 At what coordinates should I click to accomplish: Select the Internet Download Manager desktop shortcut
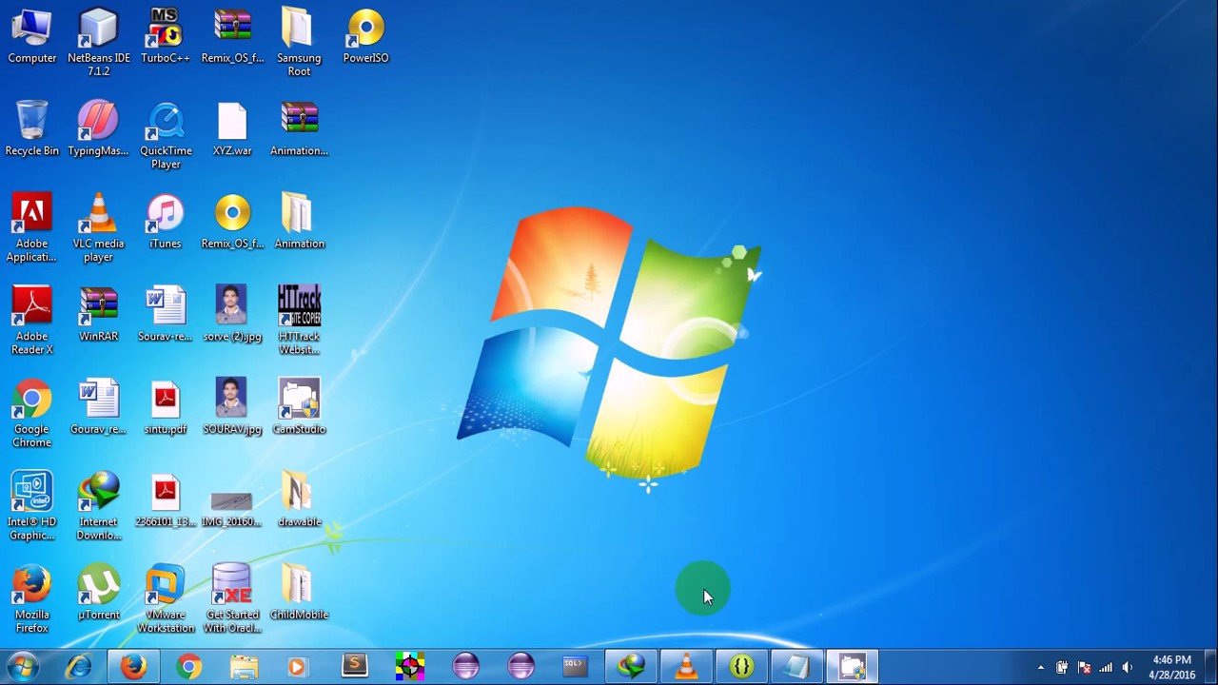click(x=98, y=507)
